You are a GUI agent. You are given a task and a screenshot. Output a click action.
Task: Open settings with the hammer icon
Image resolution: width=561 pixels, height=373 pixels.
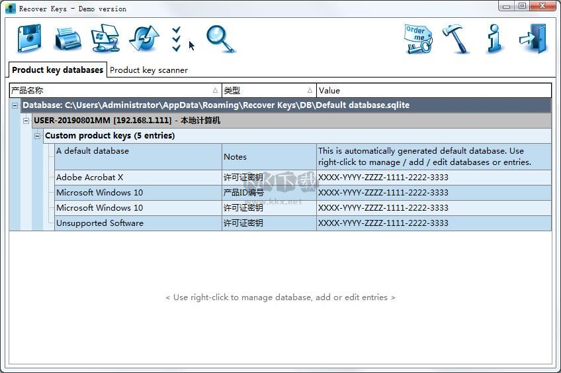point(456,38)
